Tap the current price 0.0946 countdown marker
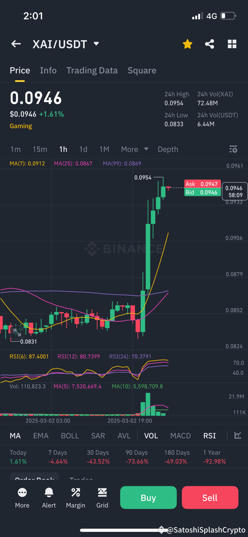248x537 pixels. [235, 191]
